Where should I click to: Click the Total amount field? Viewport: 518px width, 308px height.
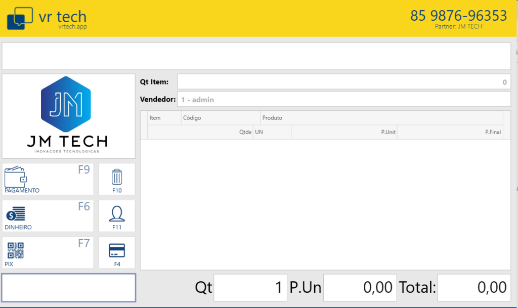tap(474, 288)
